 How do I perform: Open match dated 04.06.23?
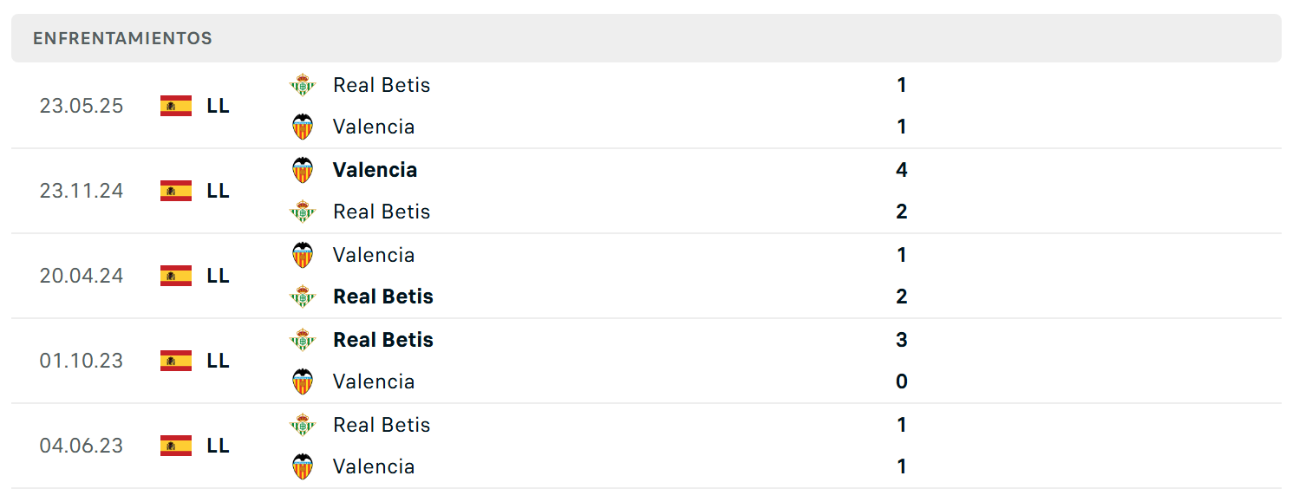(x=646, y=446)
